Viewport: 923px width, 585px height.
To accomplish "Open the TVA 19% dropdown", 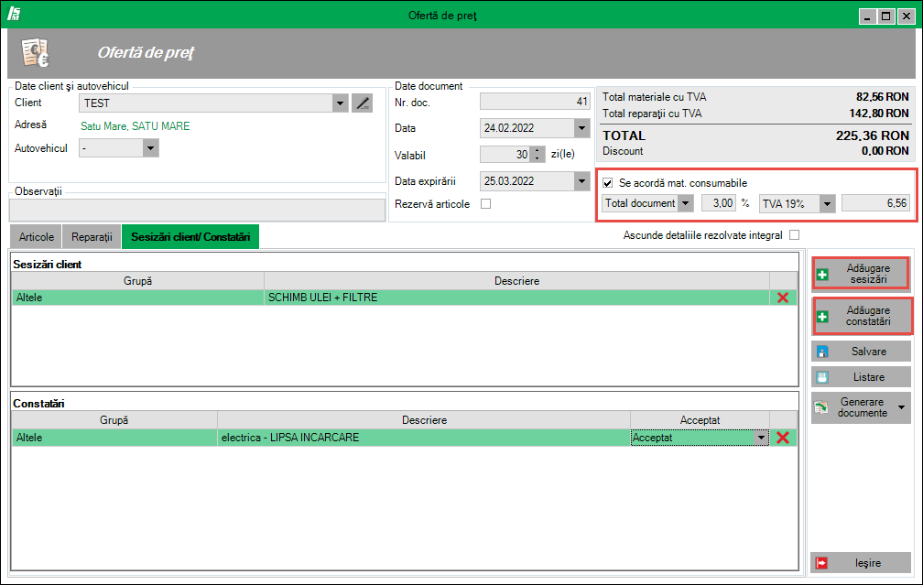I will tap(827, 204).
